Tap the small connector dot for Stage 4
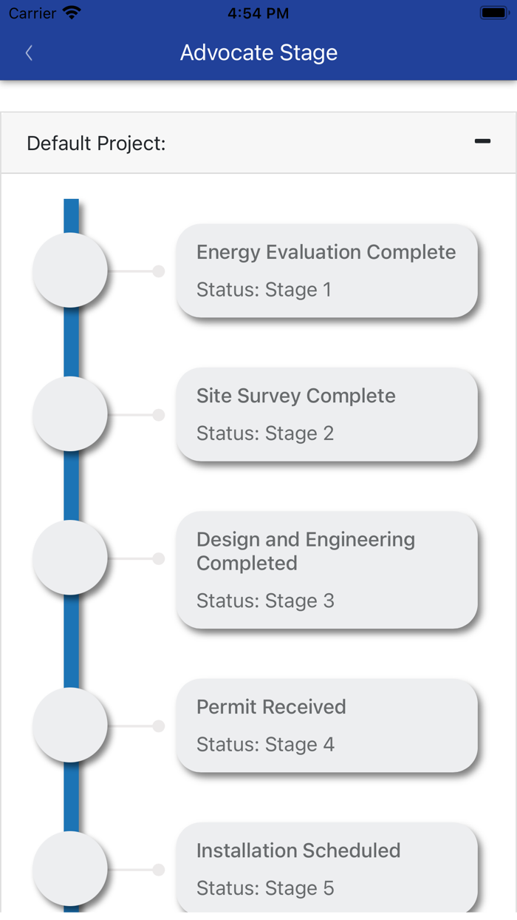 158,726
